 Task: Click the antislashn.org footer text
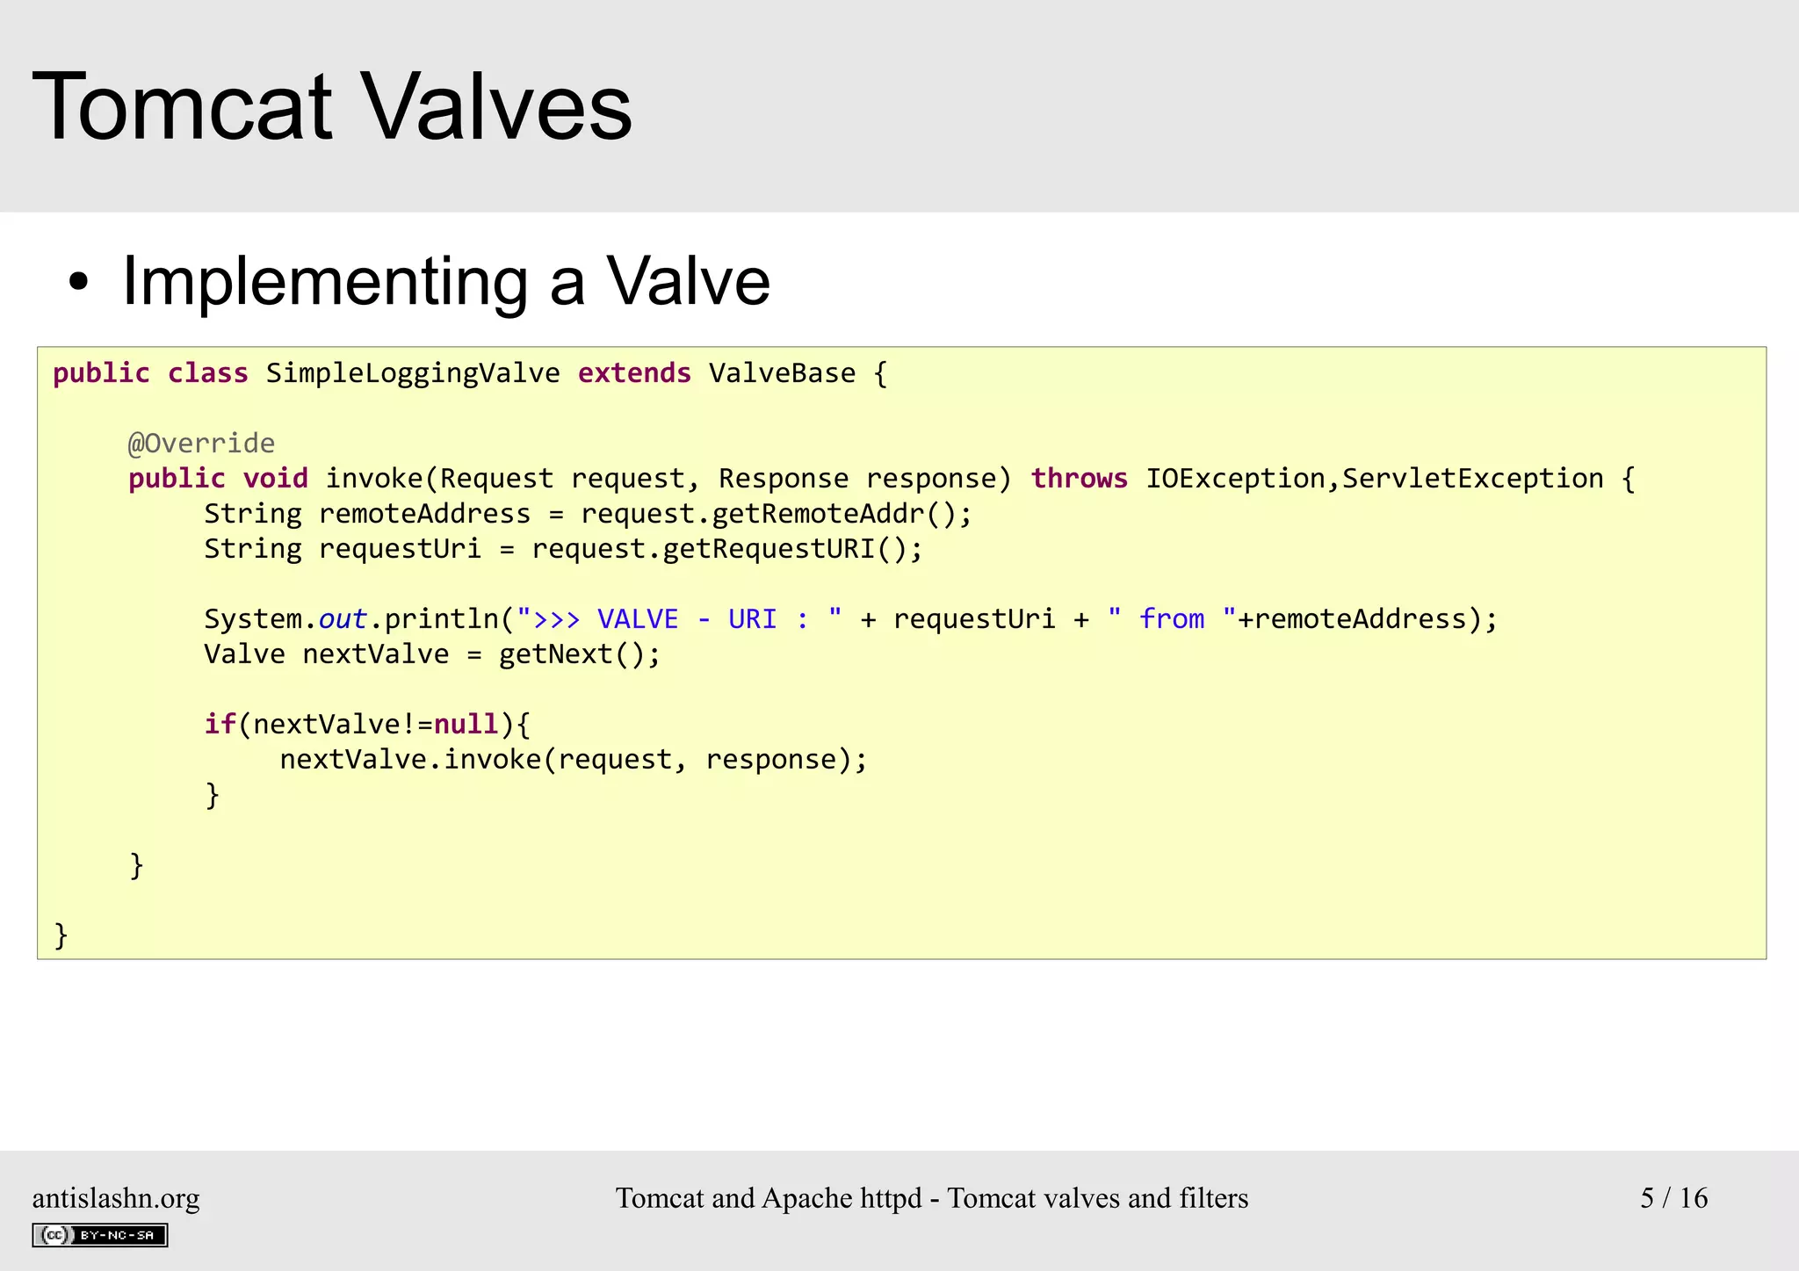(116, 1198)
